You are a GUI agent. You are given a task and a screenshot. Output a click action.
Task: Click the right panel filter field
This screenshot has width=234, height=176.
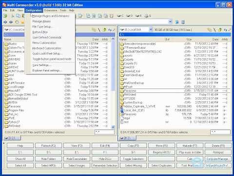[220, 132]
